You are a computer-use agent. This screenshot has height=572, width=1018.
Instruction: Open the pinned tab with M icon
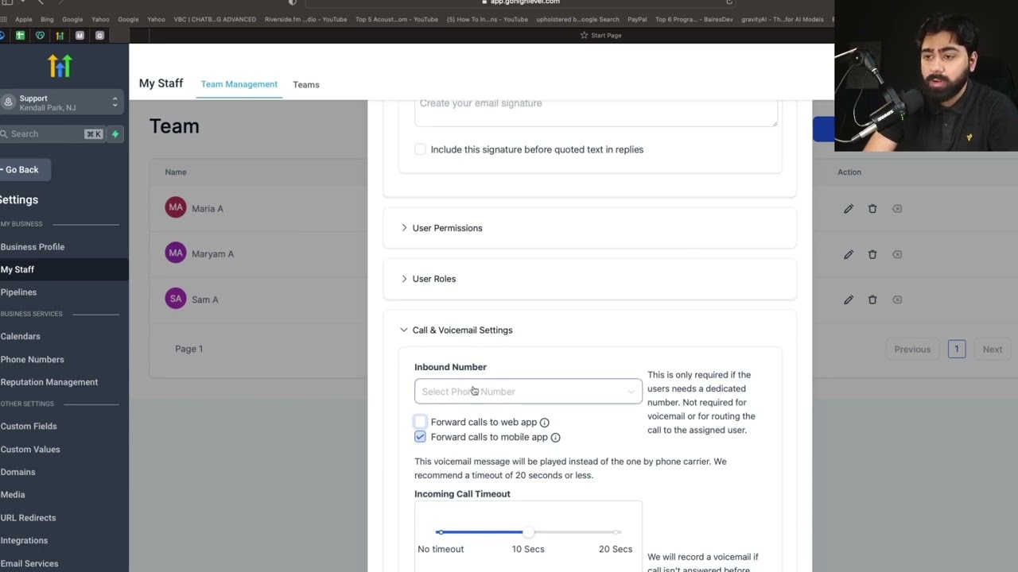click(x=80, y=36)
